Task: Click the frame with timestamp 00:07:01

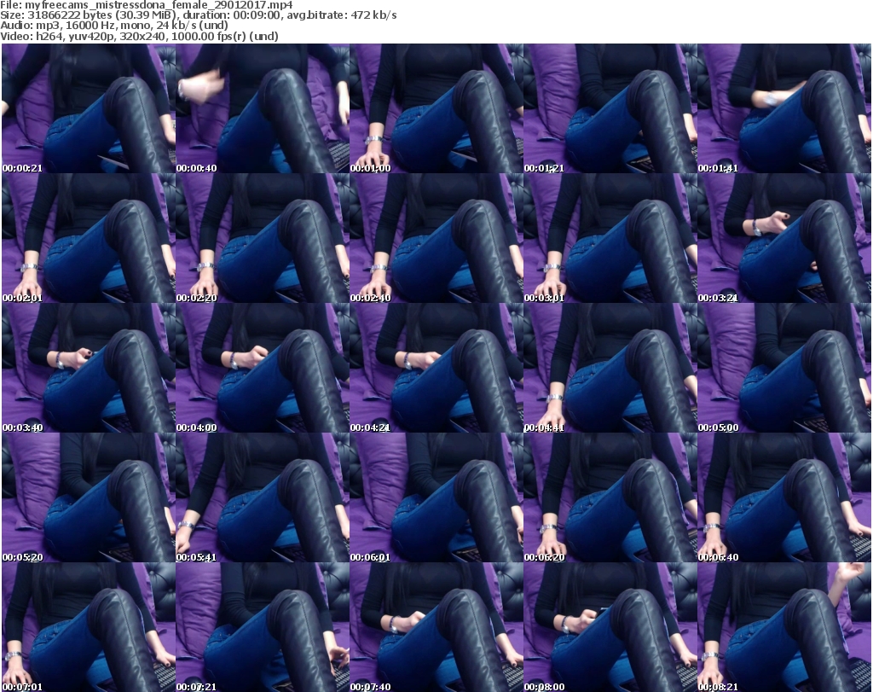Action: [89, 627]
